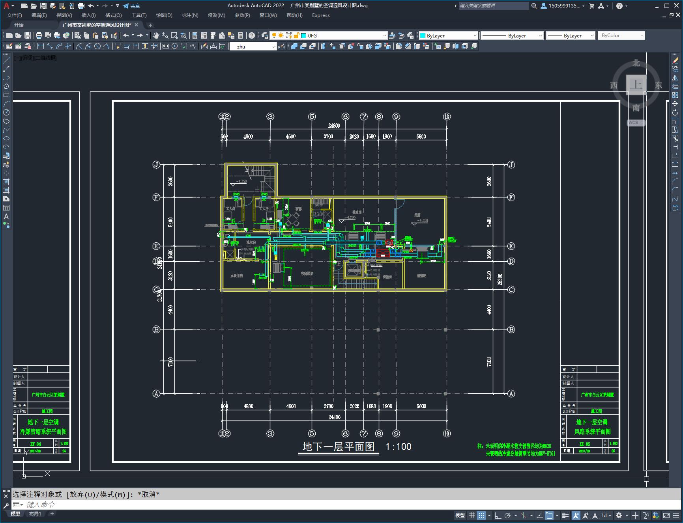The image size is (683, 523).
Task: Toggle grid display in status bar
Action: pyautogui.click(x=472, y=515)
